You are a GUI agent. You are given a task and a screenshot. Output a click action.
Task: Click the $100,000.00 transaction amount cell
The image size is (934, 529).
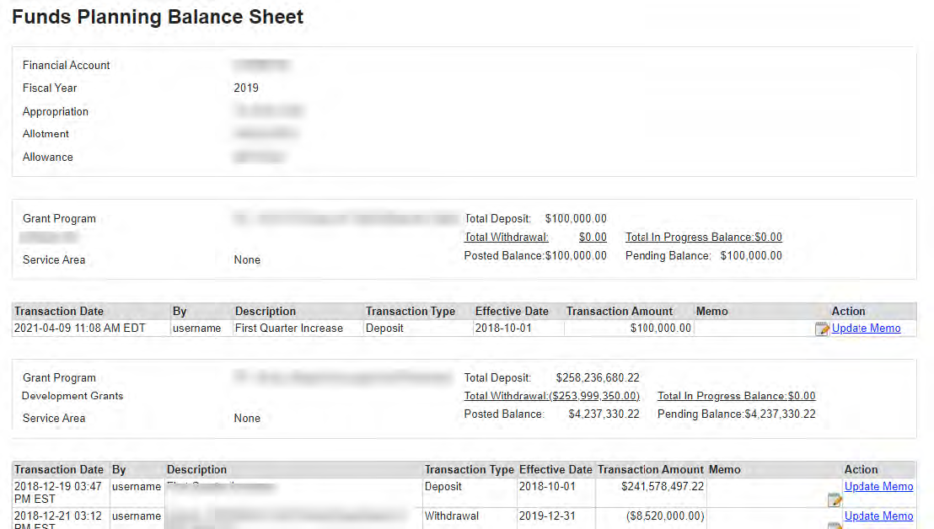[660, 329]
